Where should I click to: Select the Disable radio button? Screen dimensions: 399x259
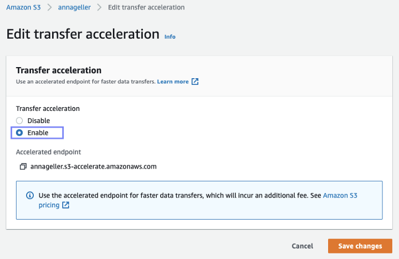(x=19, y=121)
